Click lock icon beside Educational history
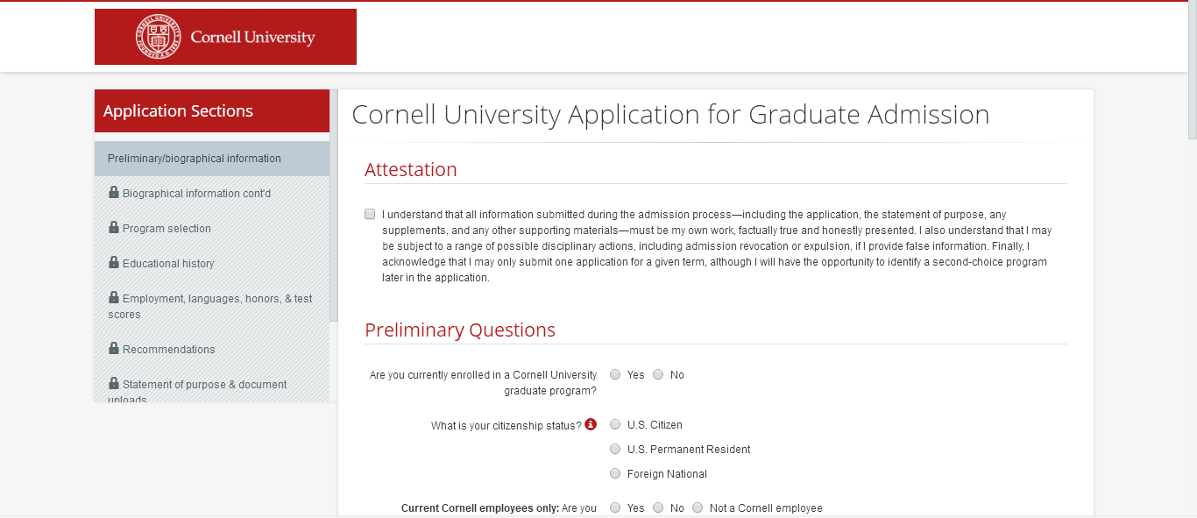The height and width of the screenshot is (518, 1197). point(114,263)
